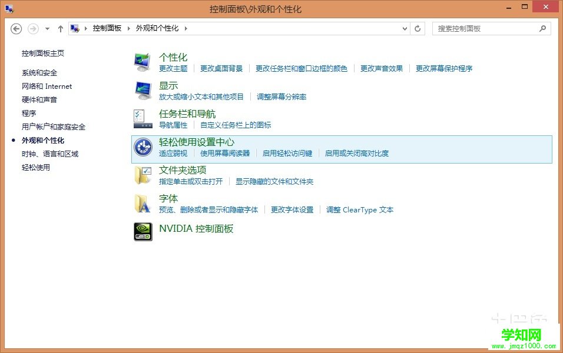This screenshot has height=353, width=563.
Task: Open recent pages dropdown next to forward button
Action: click(x=46, y=28)
